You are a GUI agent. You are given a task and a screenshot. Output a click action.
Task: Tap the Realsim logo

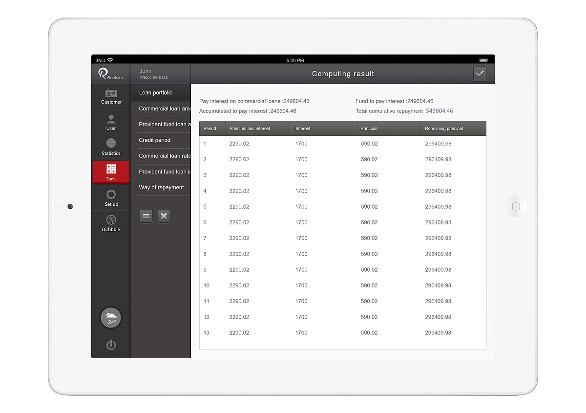click(x=111, y=74)
